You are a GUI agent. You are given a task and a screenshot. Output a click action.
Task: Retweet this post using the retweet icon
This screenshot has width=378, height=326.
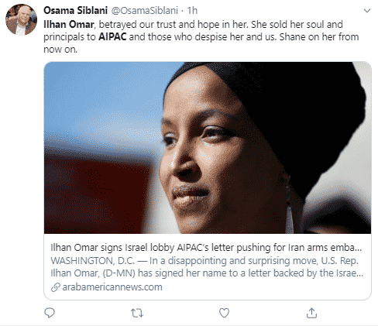137,313
